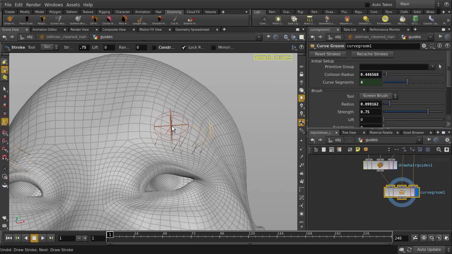
Task: Open the Stroke tool type dropdown in the operation bar
Action: coord(49,47)
